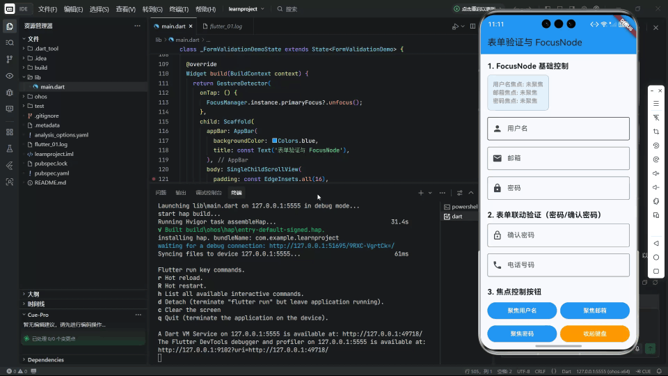668x376 pixels.
Task: Click the emulator toolbar menu lines icon
Action: (x=656, y=104)
